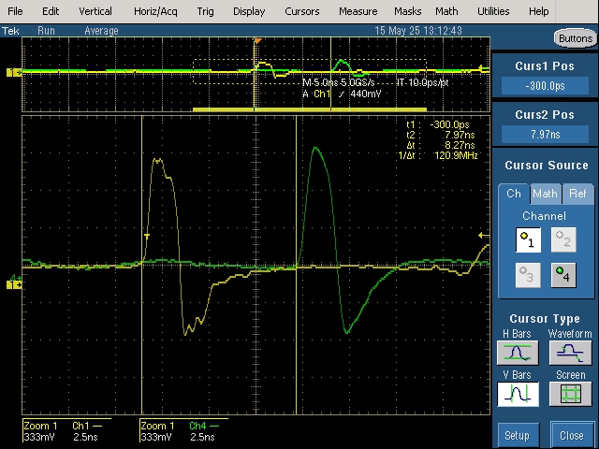Image resolution: width=599 pixels, height=449 pixels.
Task: Open the Edit menu
Action: coord(51,11)
